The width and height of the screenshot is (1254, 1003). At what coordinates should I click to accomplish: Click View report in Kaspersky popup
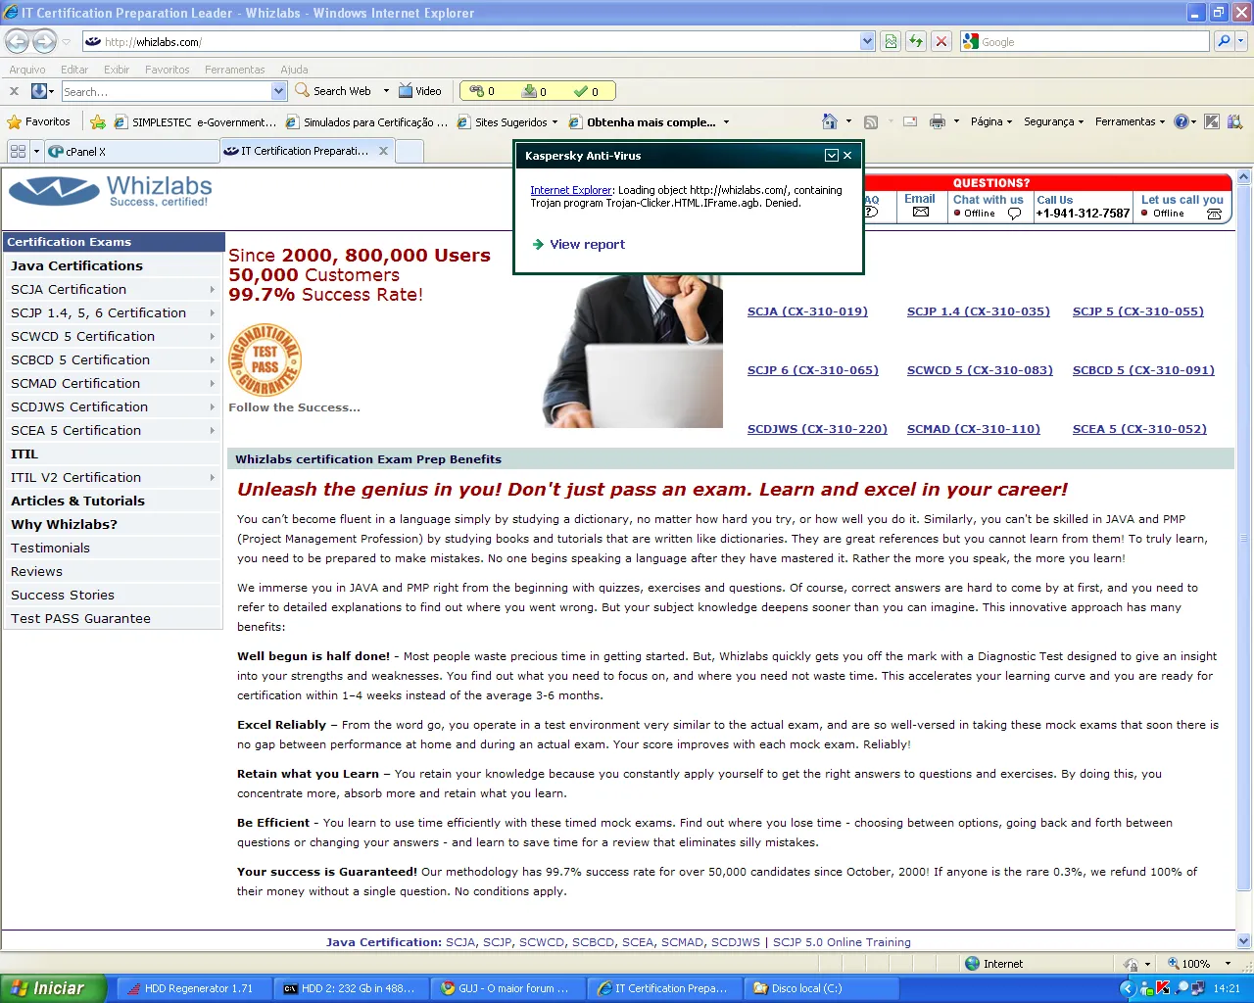[x=587, y=244]
